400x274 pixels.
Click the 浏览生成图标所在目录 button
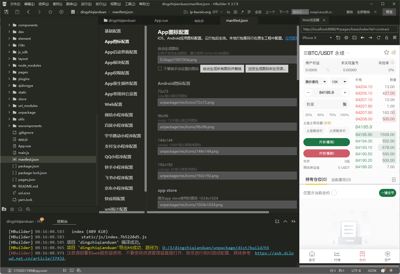[267, 69]
